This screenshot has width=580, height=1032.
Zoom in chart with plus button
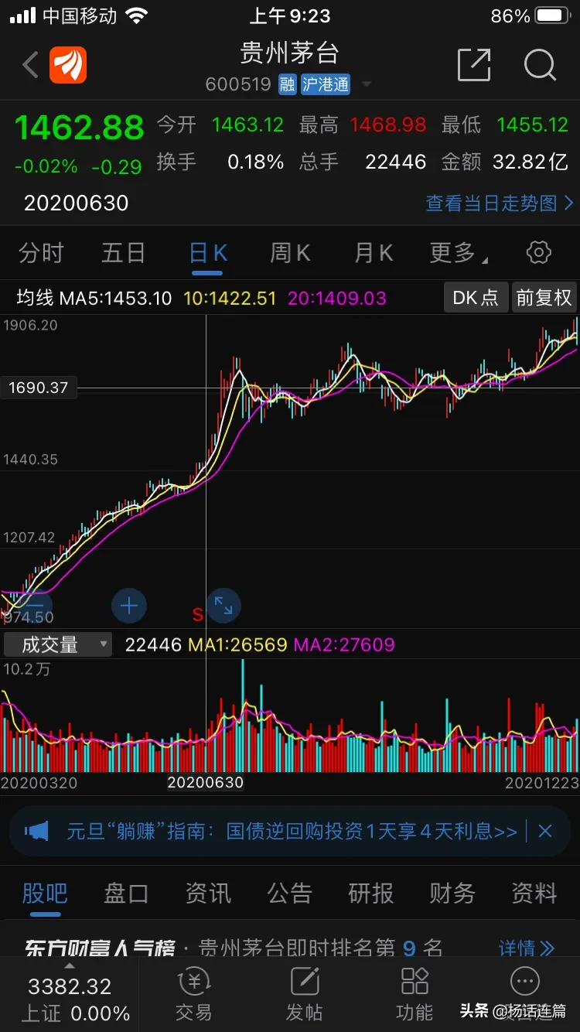click(x=129, y=607)
